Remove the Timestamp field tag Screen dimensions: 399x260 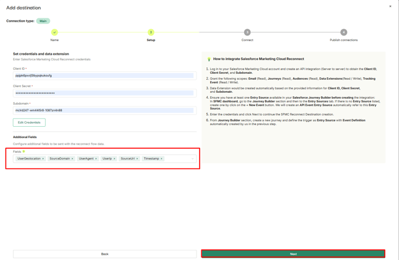[x=161, y=159]
